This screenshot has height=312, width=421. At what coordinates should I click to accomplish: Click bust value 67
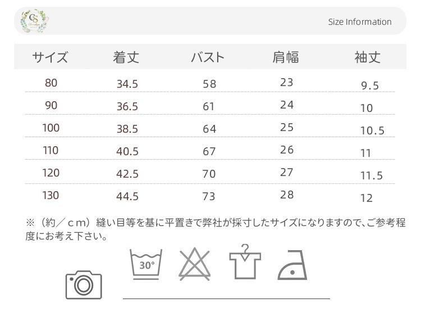coord(209,152)
